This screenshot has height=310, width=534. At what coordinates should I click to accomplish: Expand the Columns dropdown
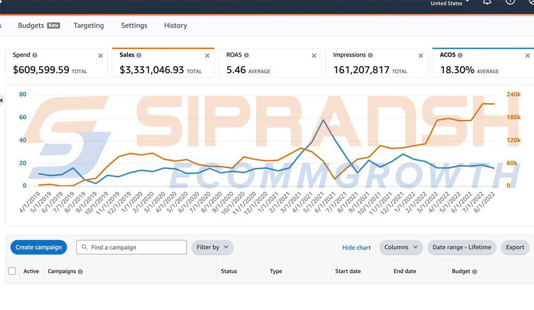click(x=400, y=247)
